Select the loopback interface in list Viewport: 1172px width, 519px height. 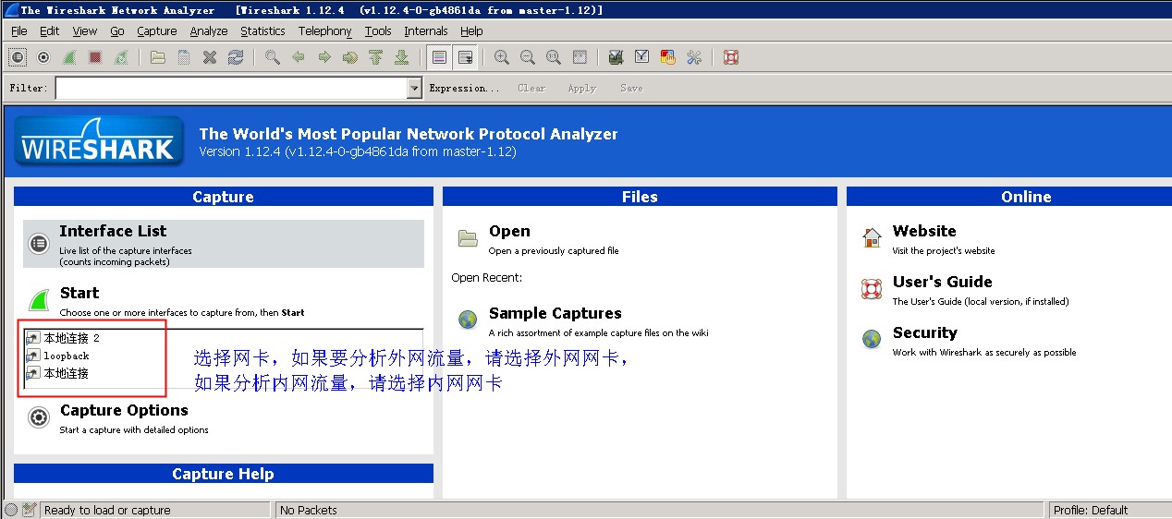pyautogui.click(x=66, y=356)
